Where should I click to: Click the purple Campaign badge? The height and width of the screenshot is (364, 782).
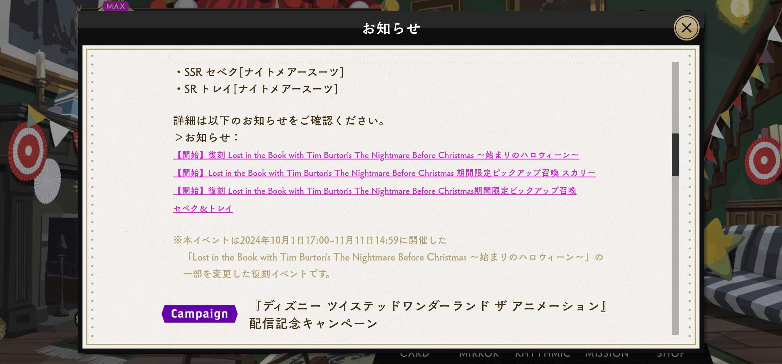[x=200, y=314]
